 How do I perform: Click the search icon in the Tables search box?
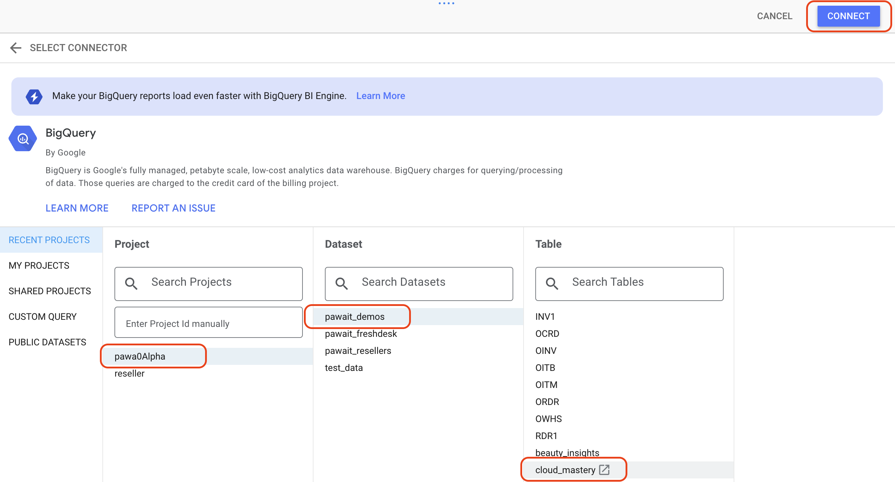tap(552, 283)
